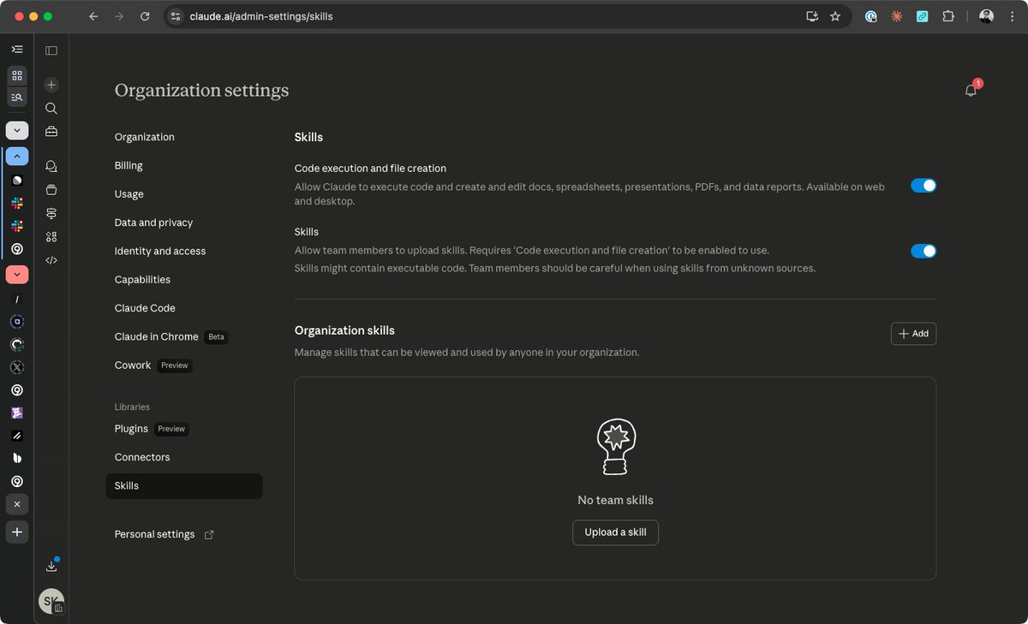Open Personal settings external link
Viewport: 1028px width, 624px height.
pyautogui.click(x=164, y=534)
